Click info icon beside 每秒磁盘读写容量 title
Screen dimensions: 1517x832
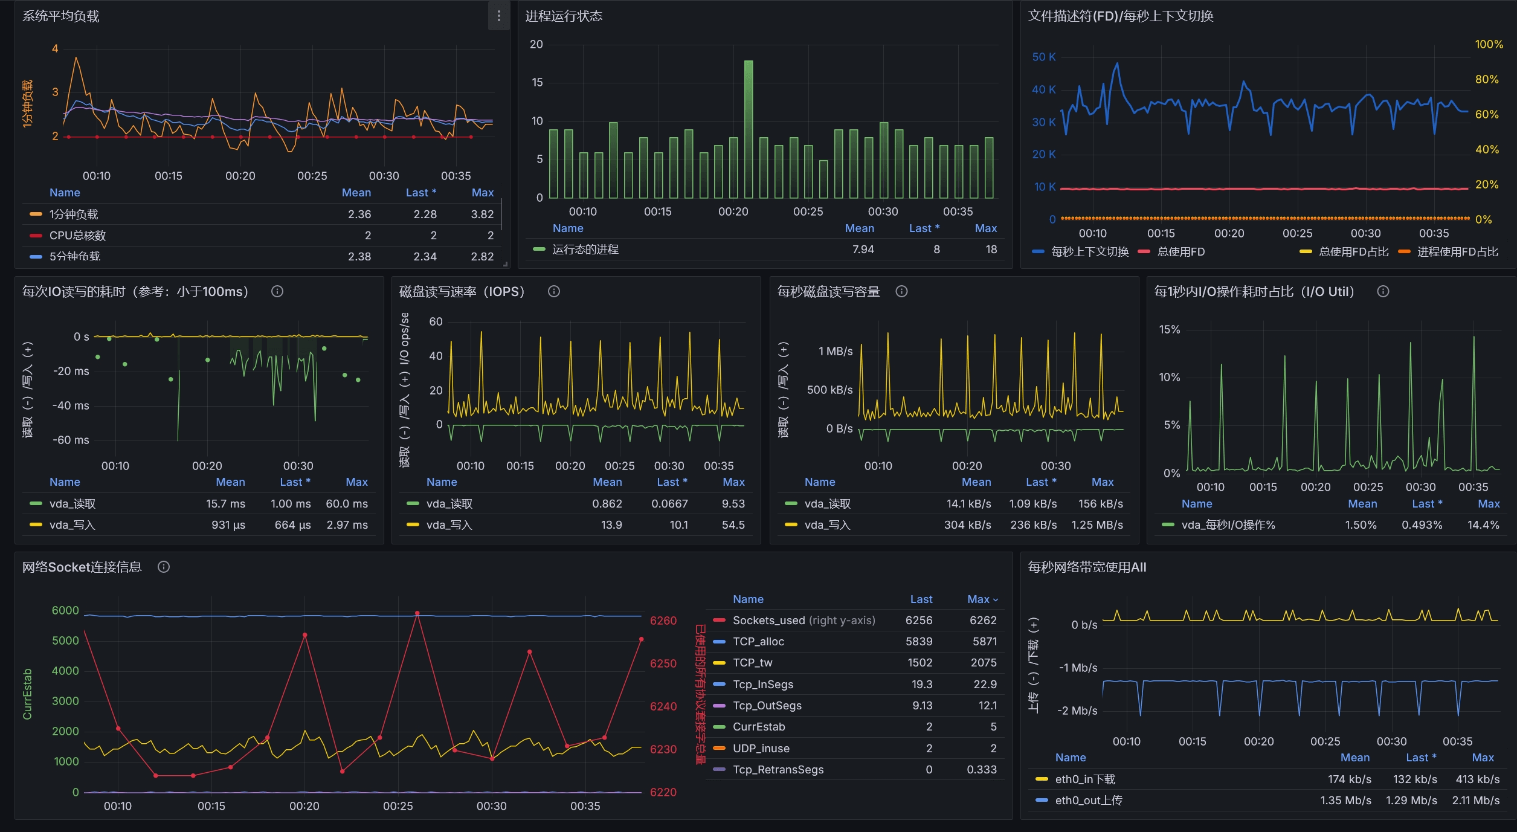click(901, 291)
